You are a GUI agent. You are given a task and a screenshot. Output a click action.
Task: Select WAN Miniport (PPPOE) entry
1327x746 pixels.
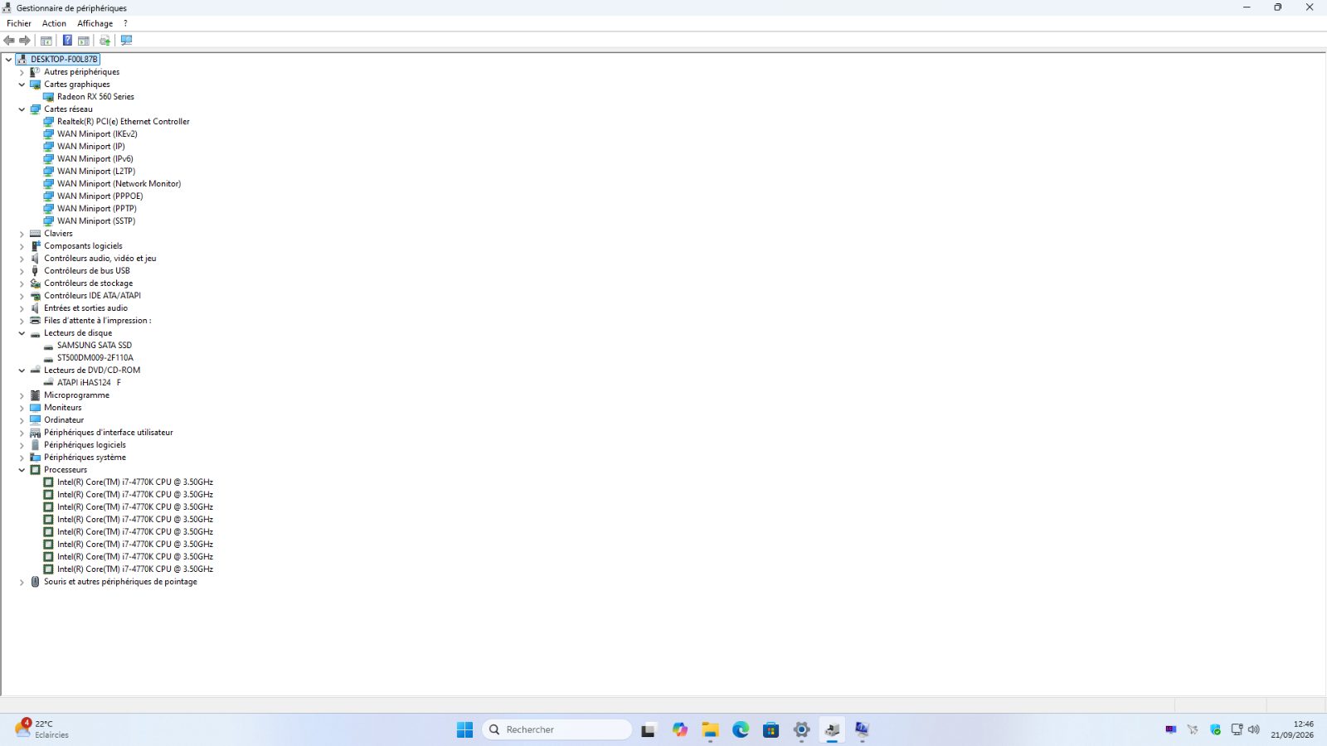(100, 196)
